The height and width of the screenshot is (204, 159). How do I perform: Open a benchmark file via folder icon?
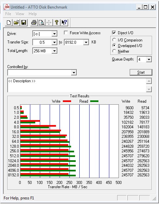pos(16,22)
